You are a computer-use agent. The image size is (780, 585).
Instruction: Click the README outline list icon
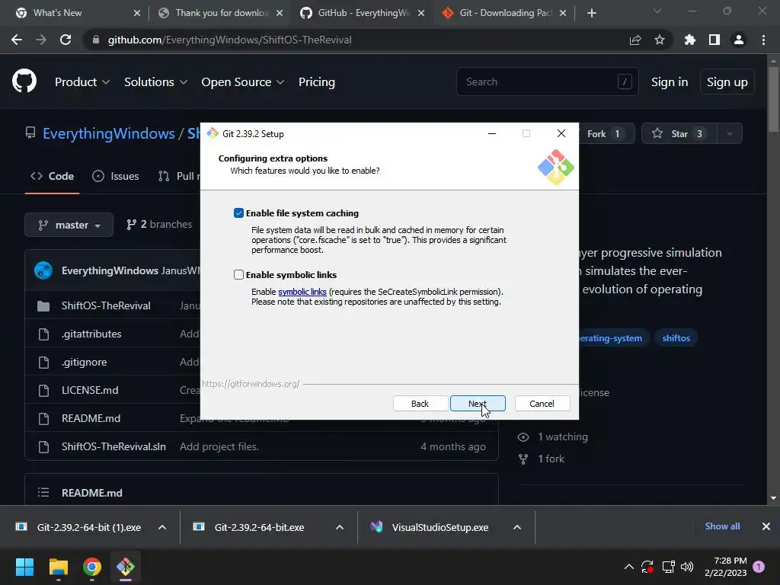(43, 493)
